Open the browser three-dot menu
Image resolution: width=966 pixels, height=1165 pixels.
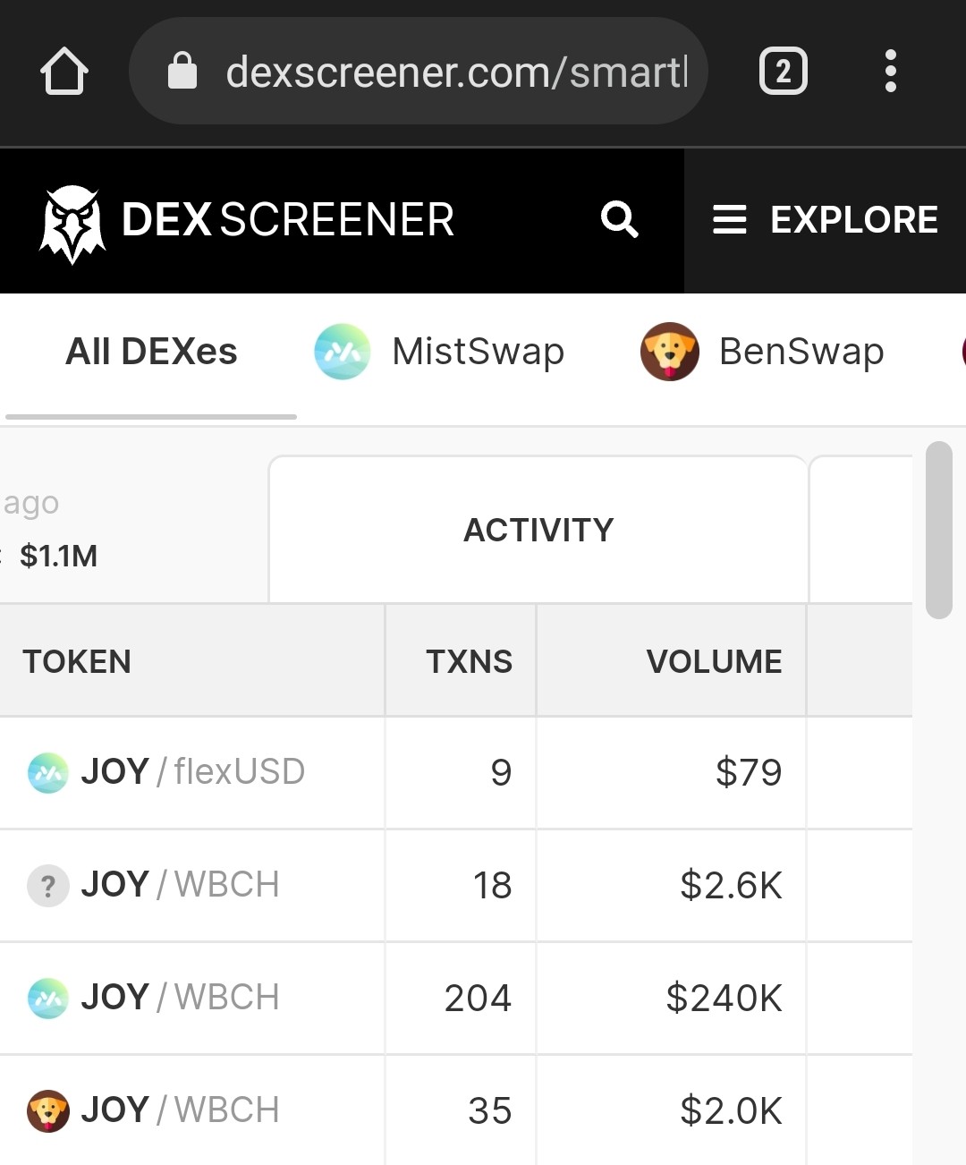point(890,71)
